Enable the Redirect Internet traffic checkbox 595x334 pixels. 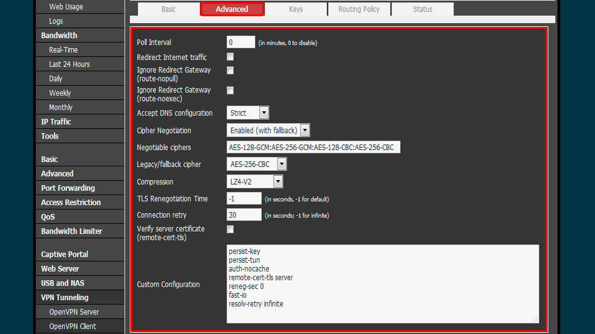(x=230, y=57)
